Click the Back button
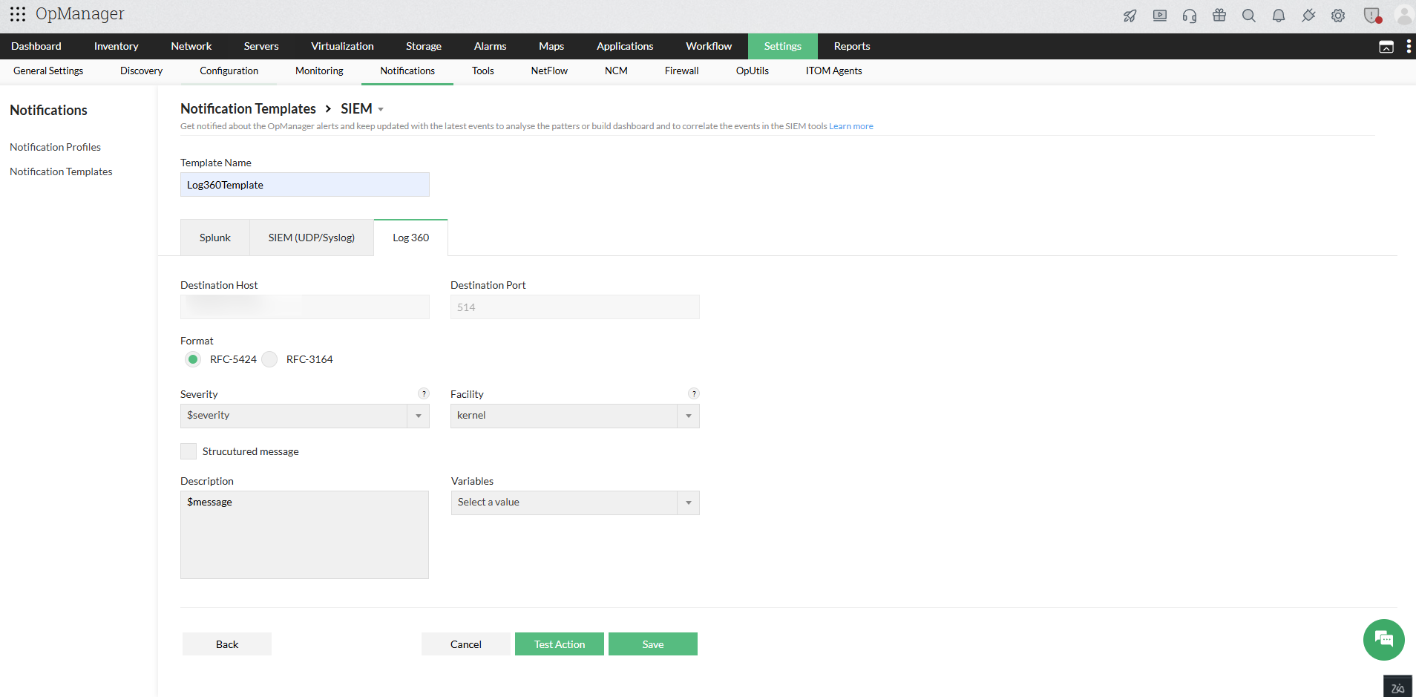Screen dimensions: 1416x697 coord(227,644)
